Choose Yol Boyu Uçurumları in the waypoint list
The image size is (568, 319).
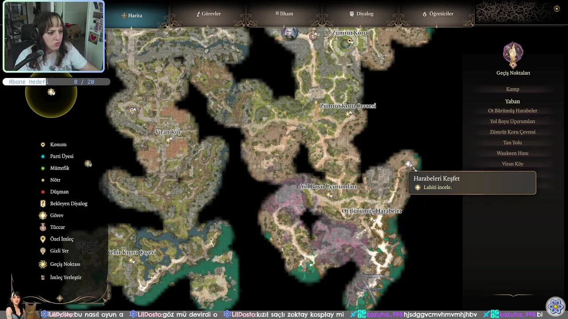[x=513, y=121]
